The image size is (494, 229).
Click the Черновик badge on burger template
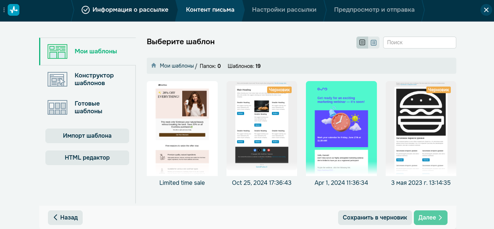(438, 90)
